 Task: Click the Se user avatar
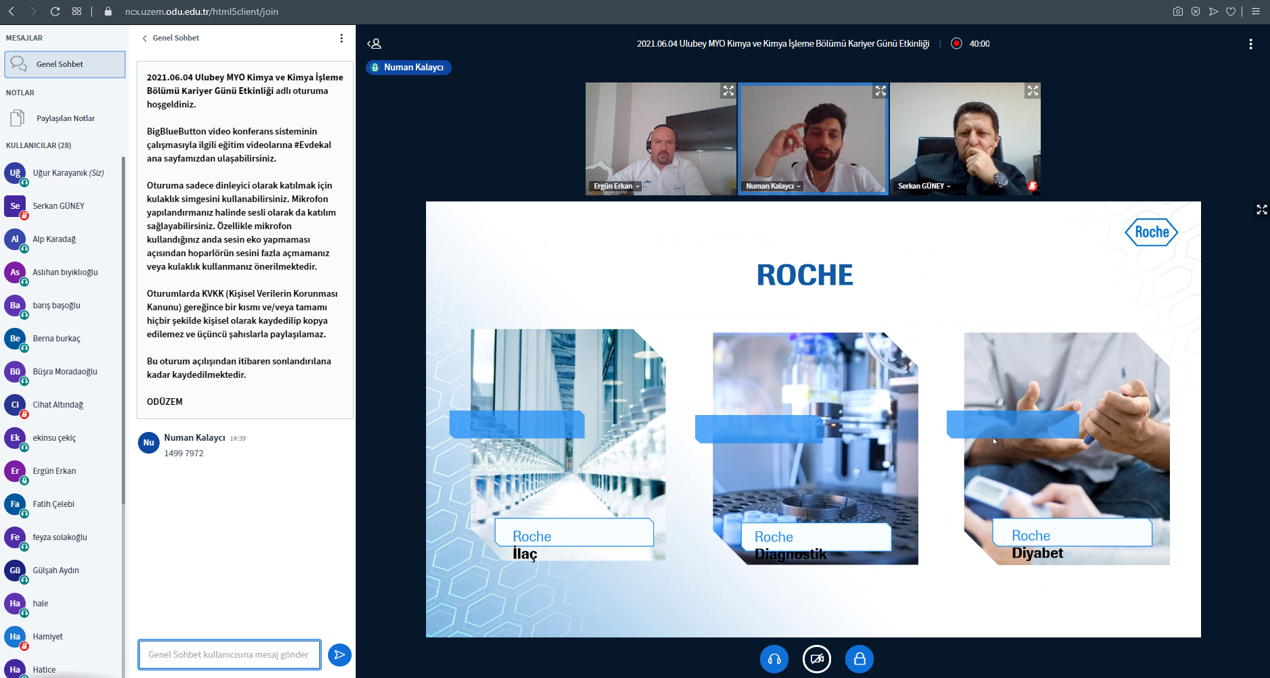[x=15, y=206]
